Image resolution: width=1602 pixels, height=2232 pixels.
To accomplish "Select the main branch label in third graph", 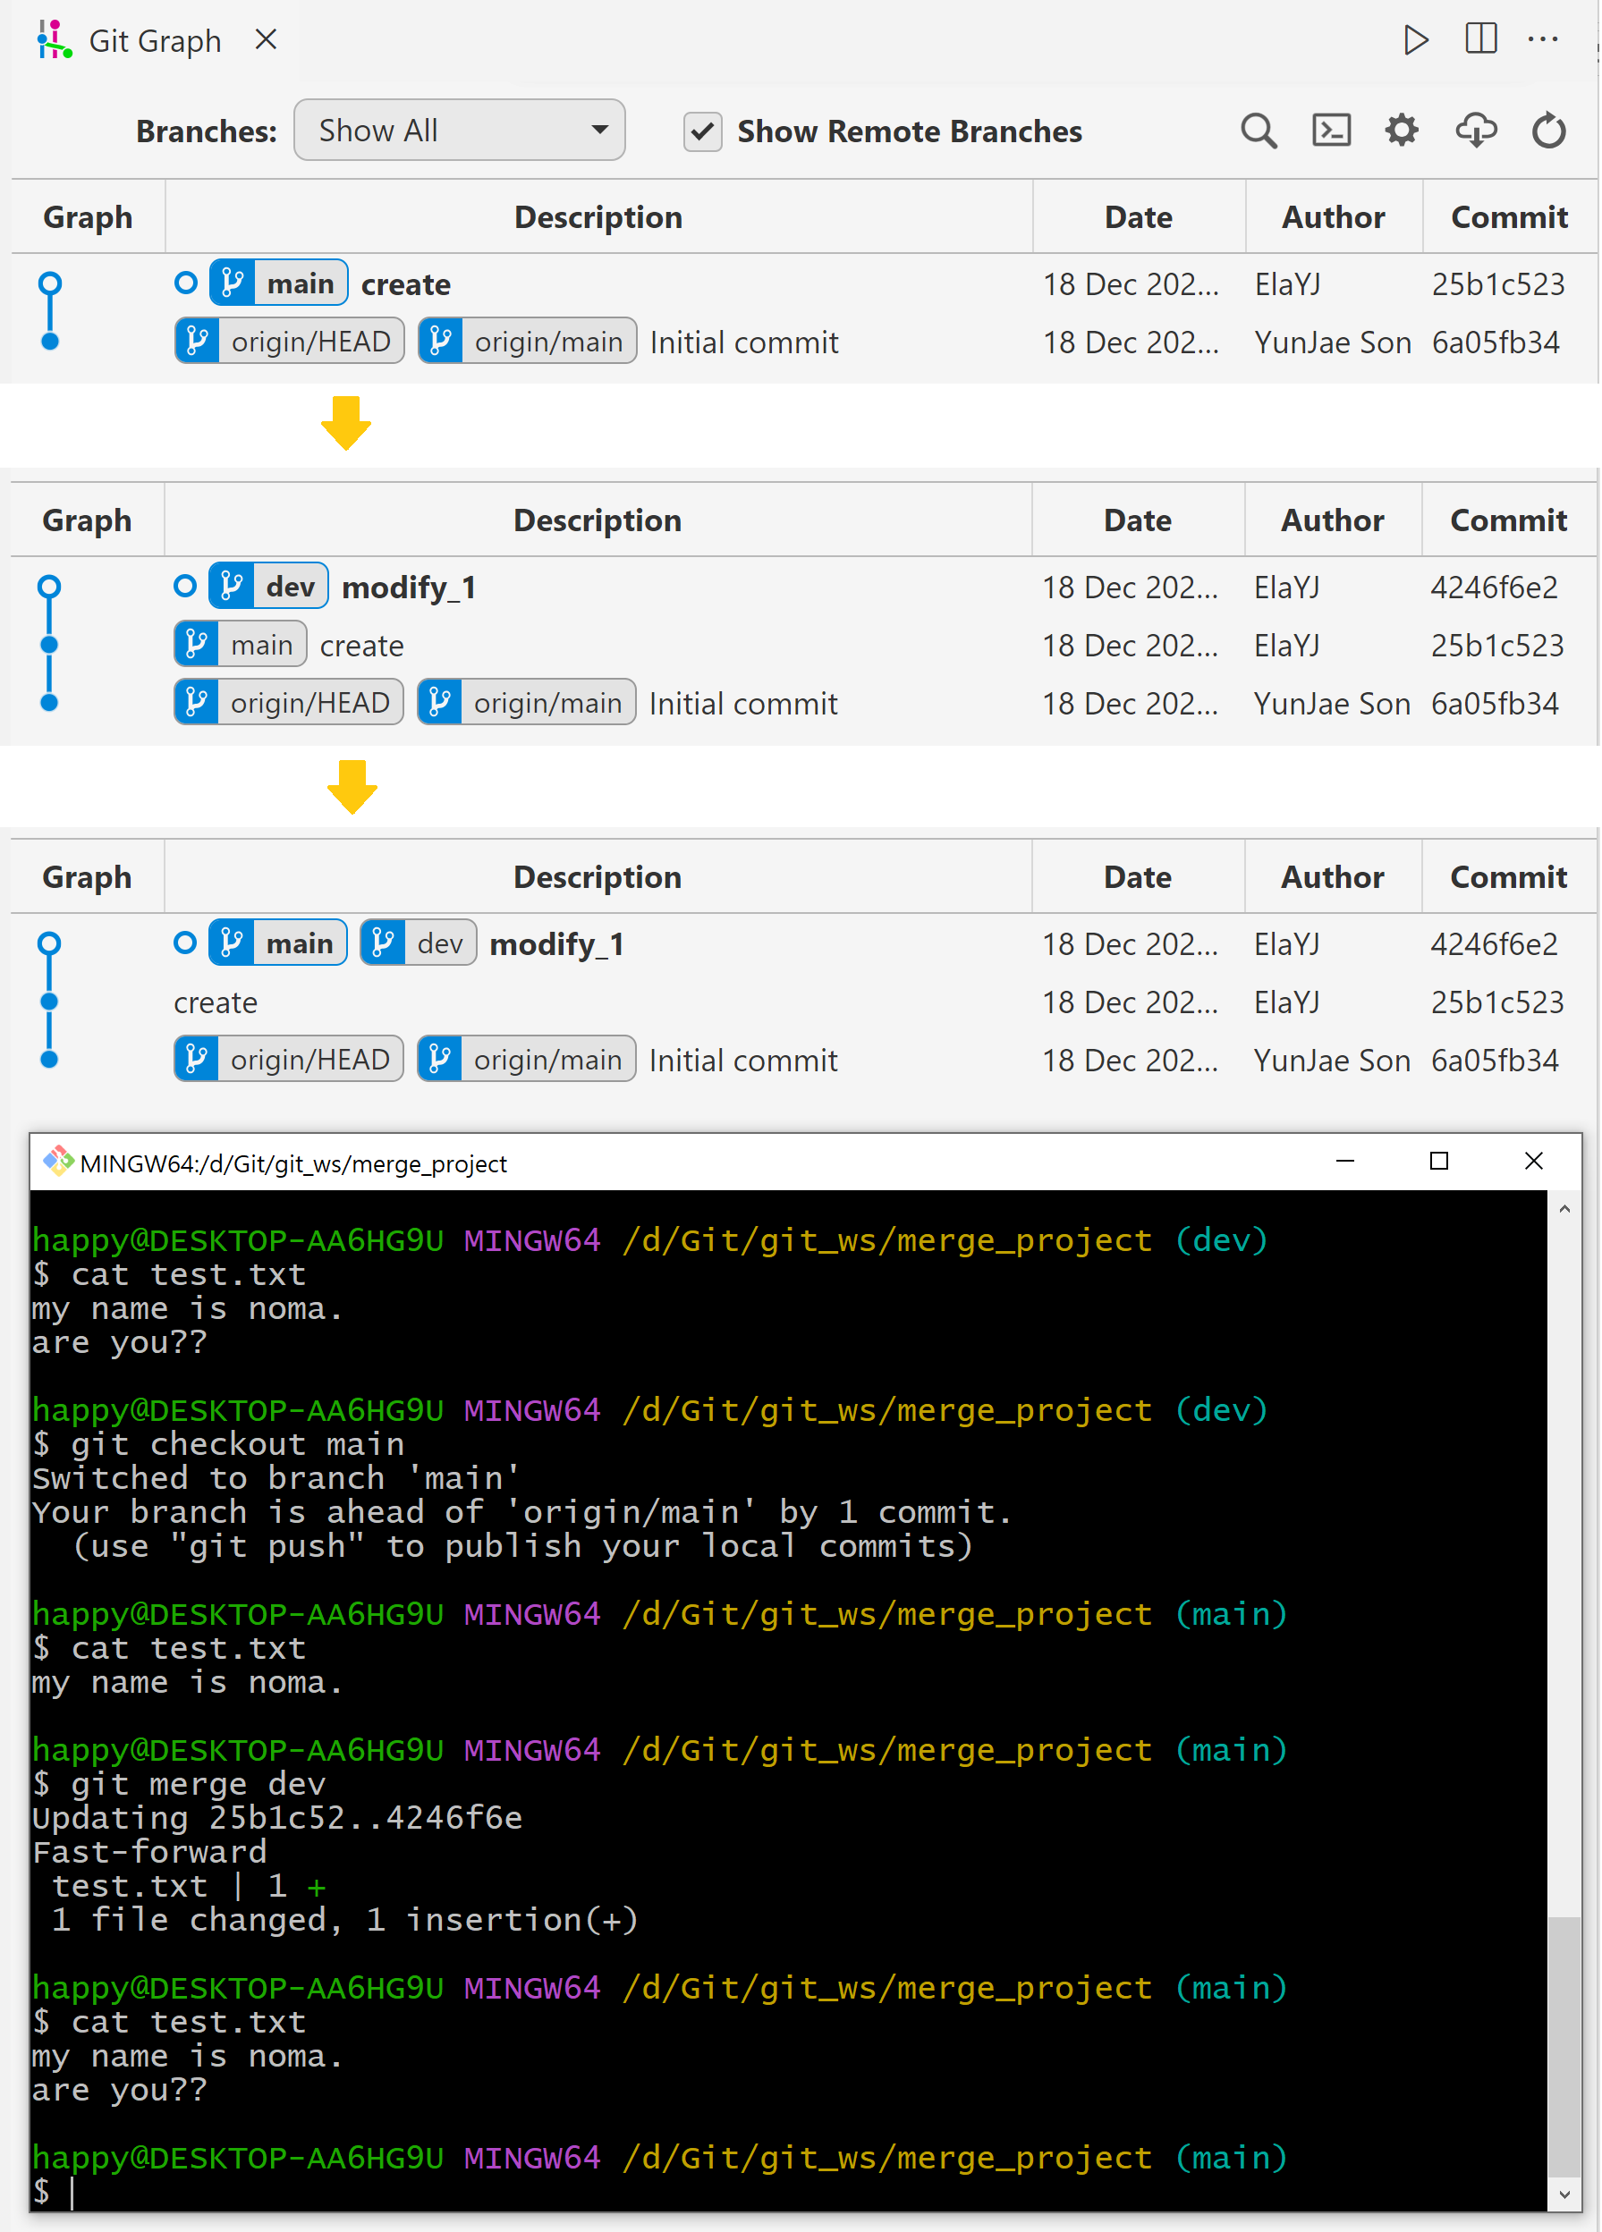I will [x=277, y=943].
